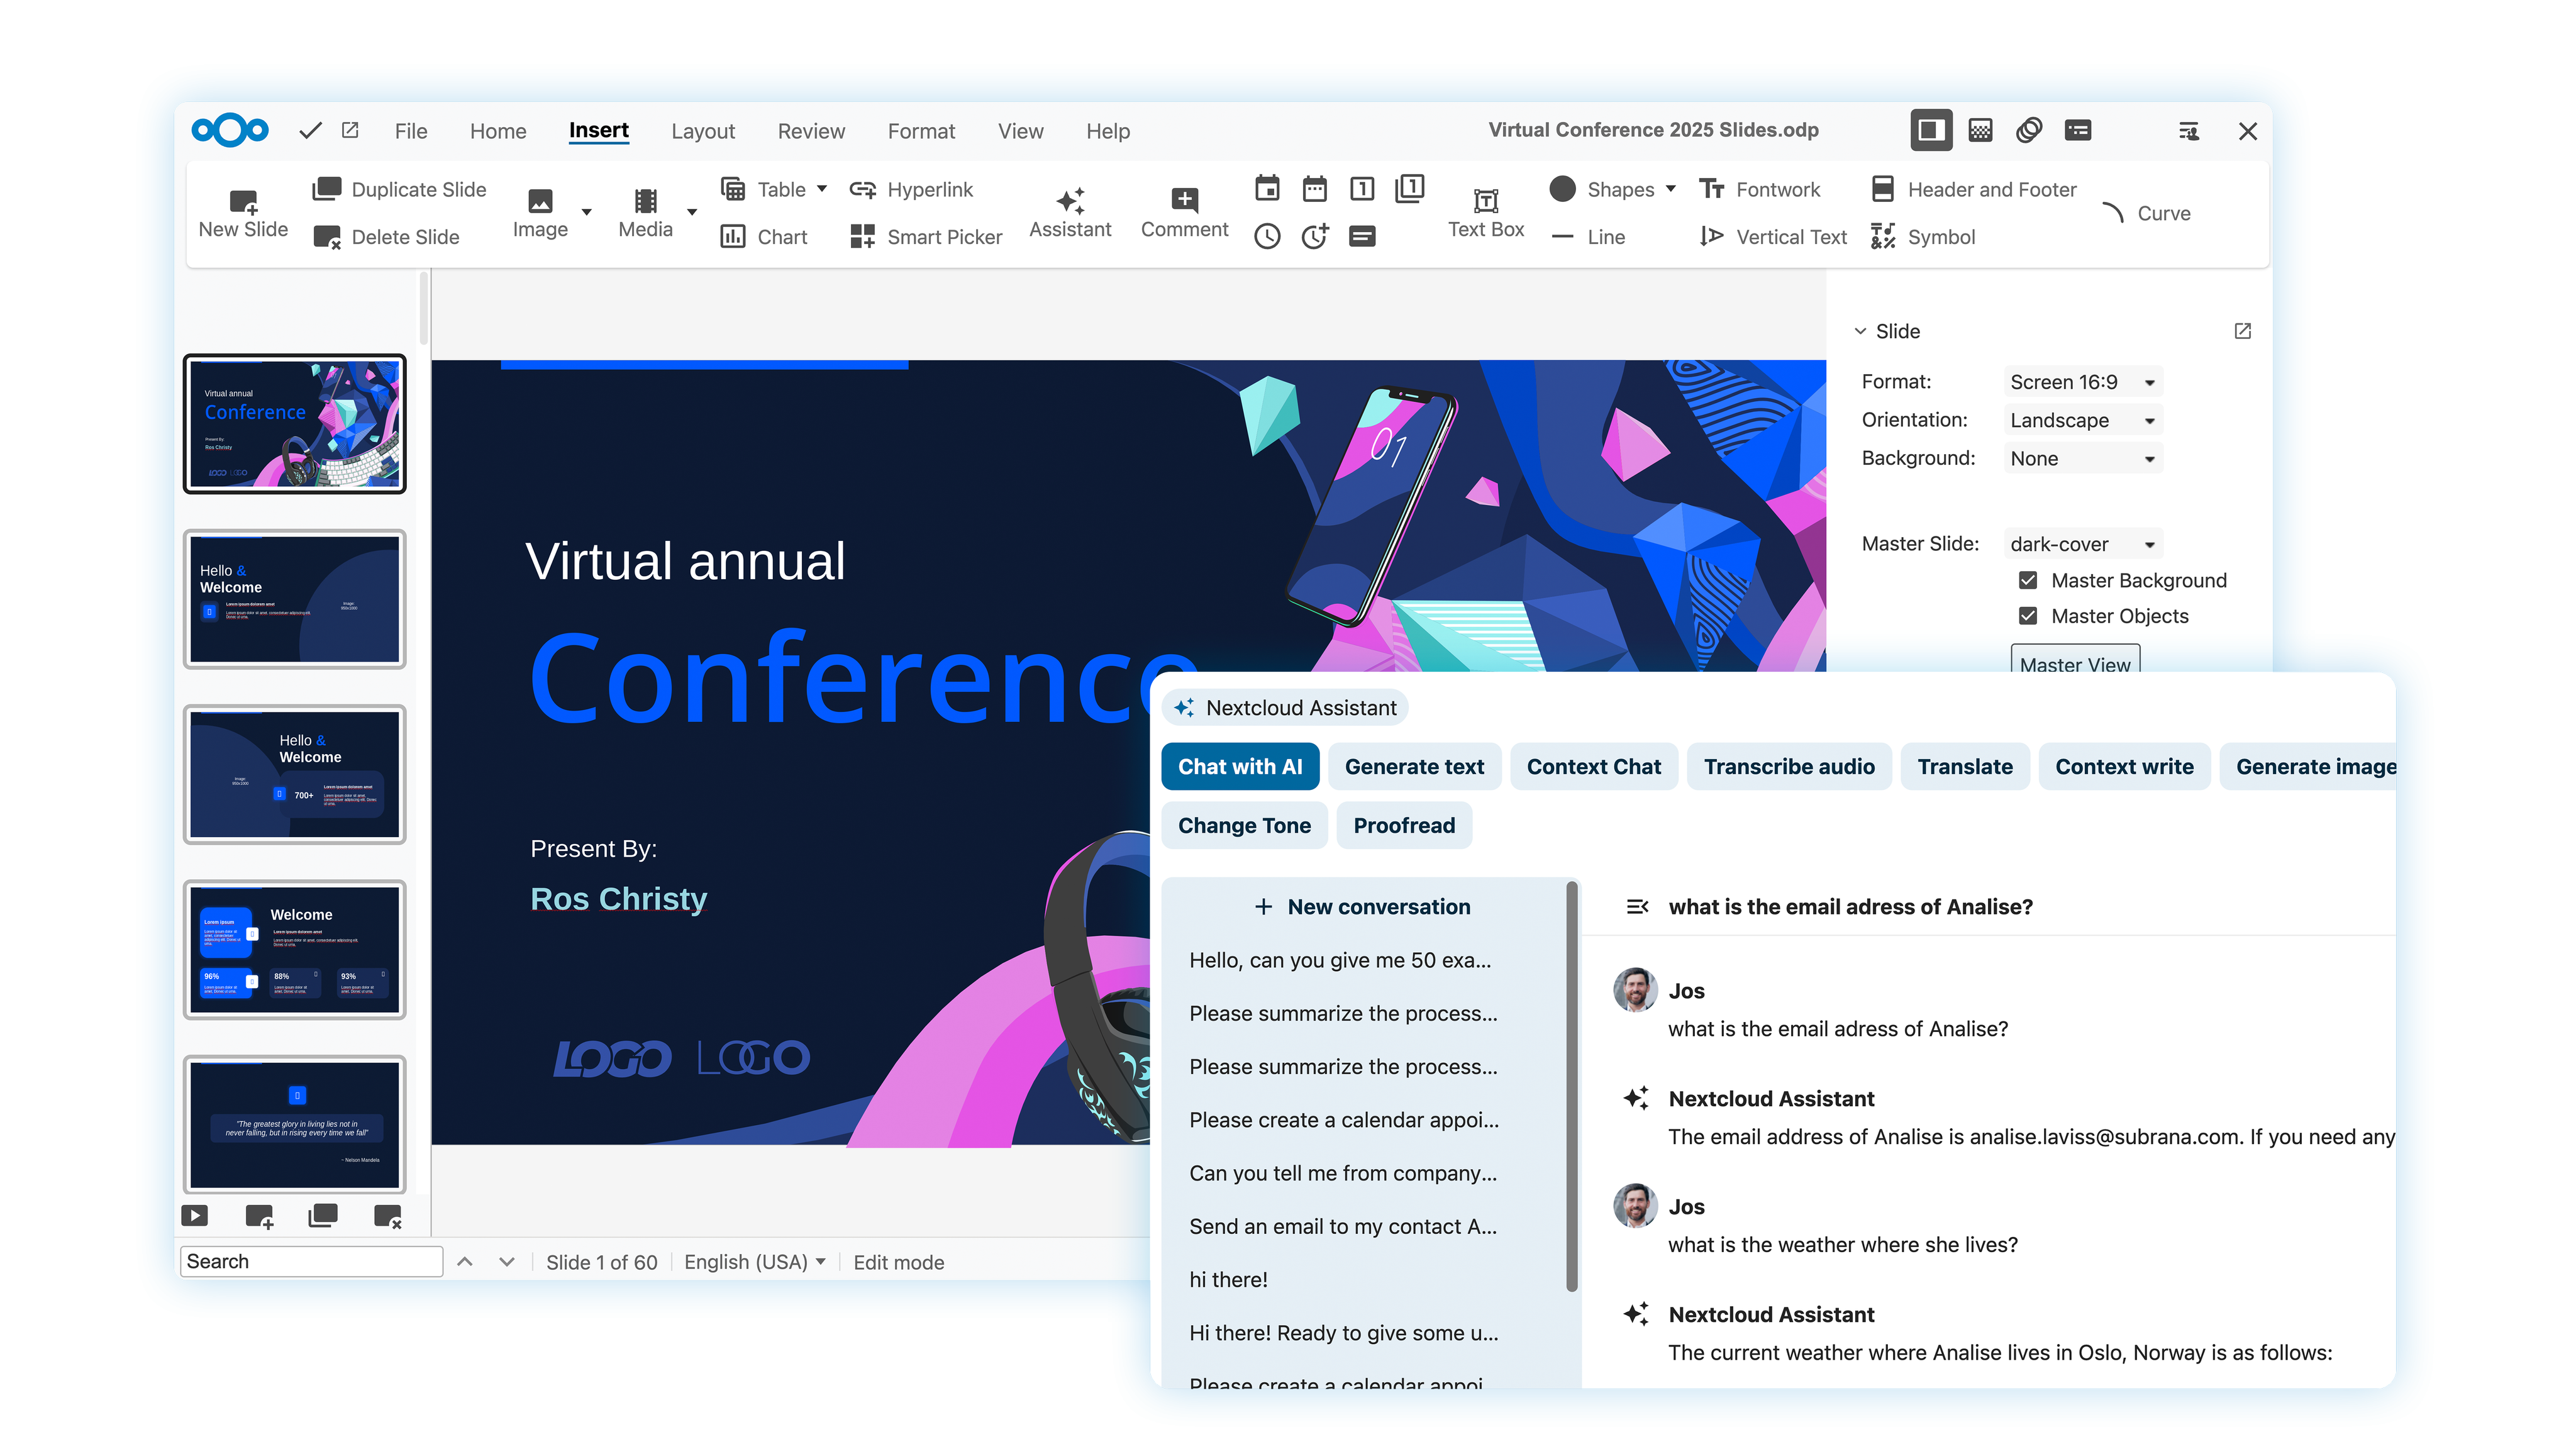Insert a Text Box
This screenshot has height=1449, width=2576.
1486,213
